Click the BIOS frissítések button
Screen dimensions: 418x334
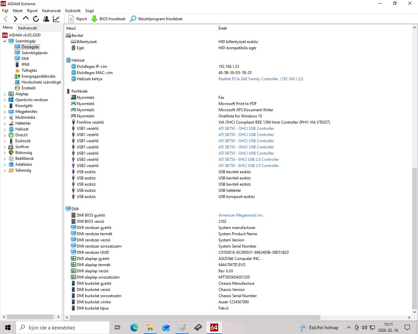[108, 19]
